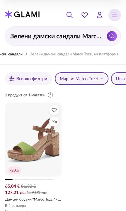Click the crossed-out 81,30 € price
This screenshot has width=126, height=211.
tap(28, 186)
